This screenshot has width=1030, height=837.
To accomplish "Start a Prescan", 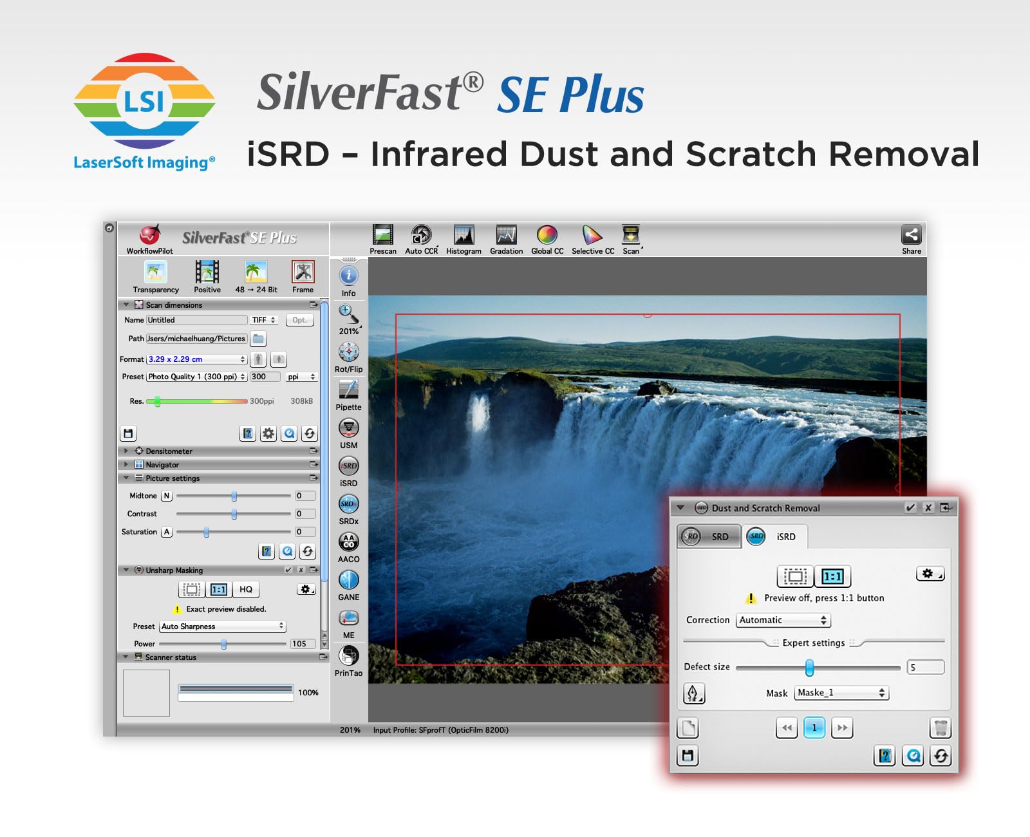I will point(383,234).
